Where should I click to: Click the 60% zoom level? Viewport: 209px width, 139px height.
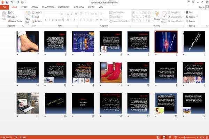point(202,137)
